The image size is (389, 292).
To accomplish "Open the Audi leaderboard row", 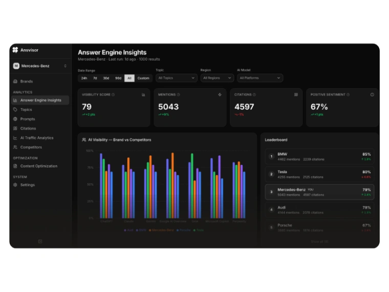I will (x=319, y=210).
